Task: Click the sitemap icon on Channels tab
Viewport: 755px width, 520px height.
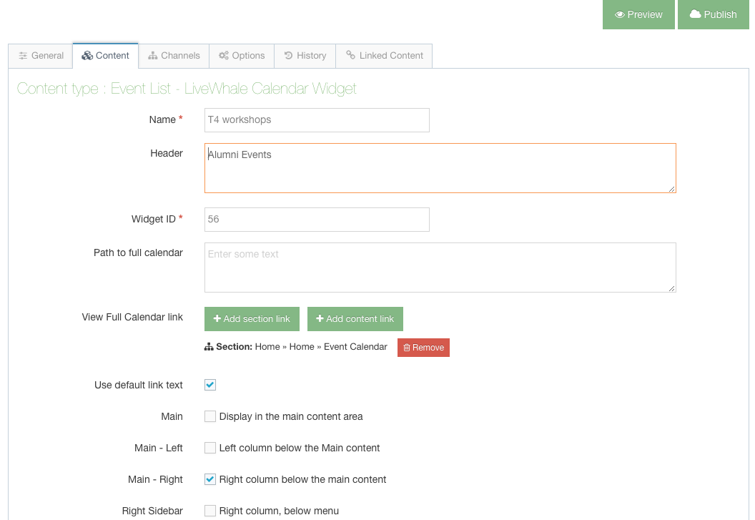Action: pos(153,56)
